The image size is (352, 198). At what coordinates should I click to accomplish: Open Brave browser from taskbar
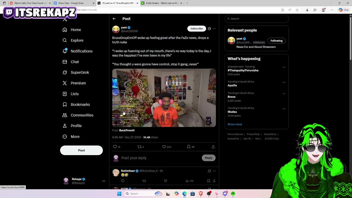[x=201, y=194]
